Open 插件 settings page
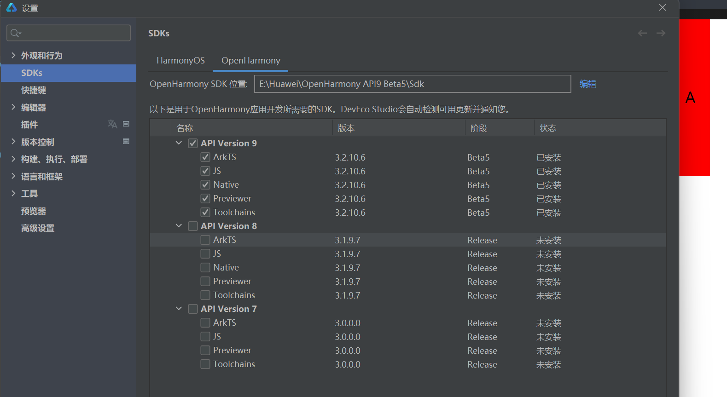 [x=29, y=125]
